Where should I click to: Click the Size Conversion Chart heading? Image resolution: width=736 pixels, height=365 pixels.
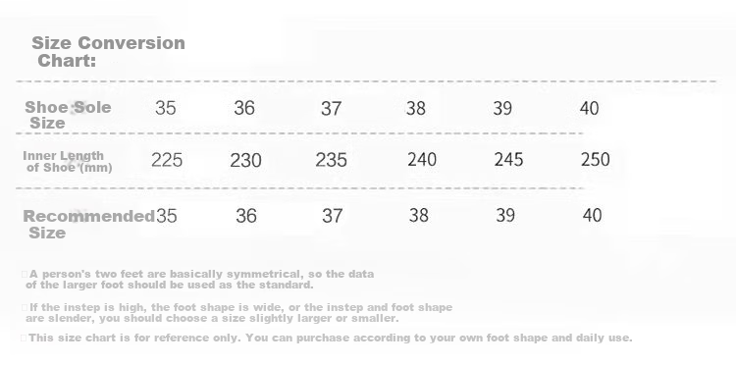(x=108, y=52)
